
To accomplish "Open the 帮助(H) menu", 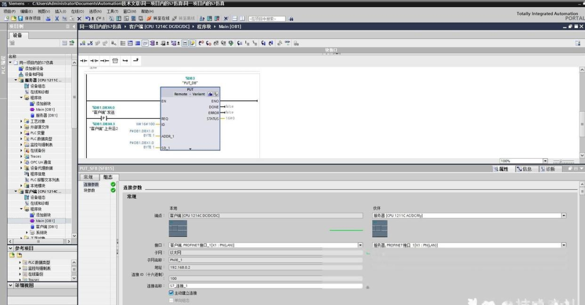I will point(147,11).
